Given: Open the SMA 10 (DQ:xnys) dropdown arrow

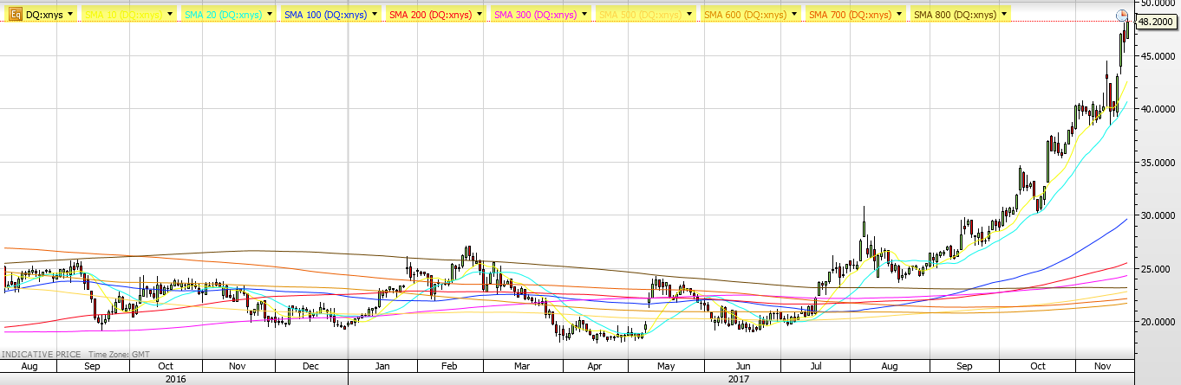Looking at the screenshot, I should [x=172, y=15].
